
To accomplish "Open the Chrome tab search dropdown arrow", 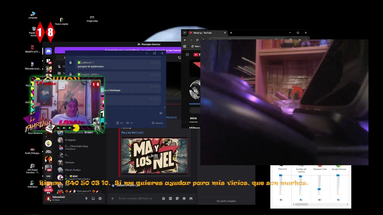I will (185, 33).
